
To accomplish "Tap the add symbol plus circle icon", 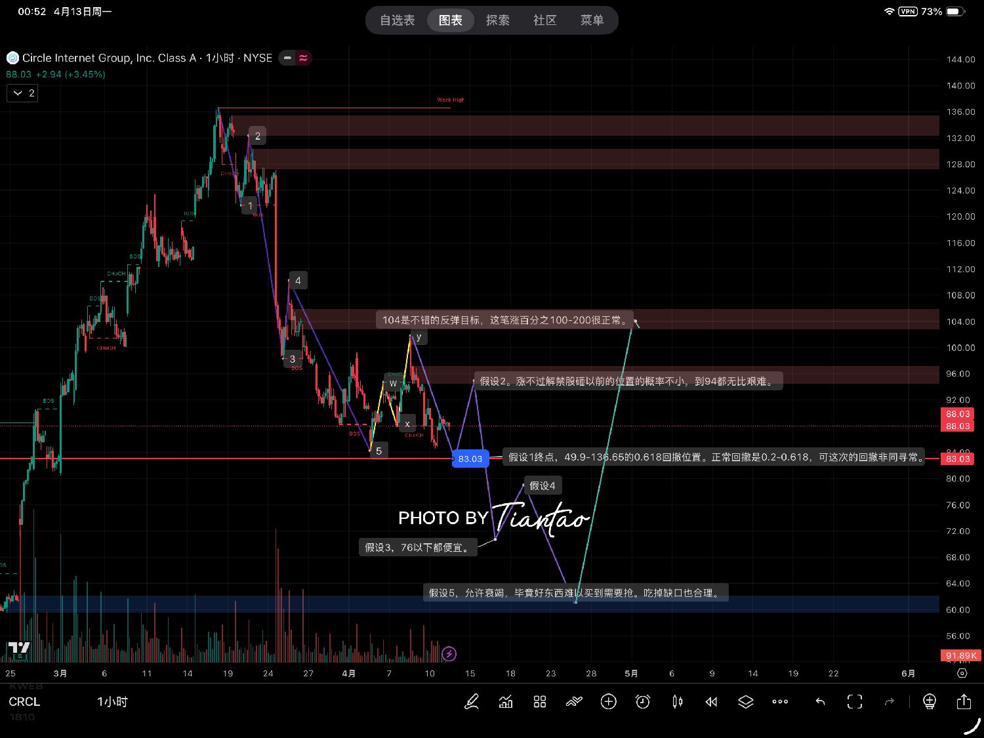I will [x=609, y=702].
